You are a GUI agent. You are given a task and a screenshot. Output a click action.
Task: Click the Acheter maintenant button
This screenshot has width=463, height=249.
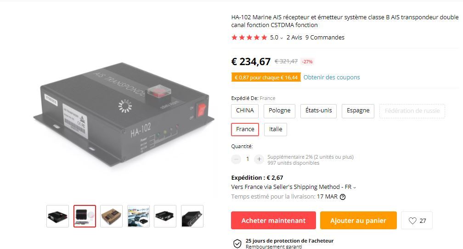(273, 221)
